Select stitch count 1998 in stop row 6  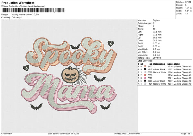click(x=150, y=81)
